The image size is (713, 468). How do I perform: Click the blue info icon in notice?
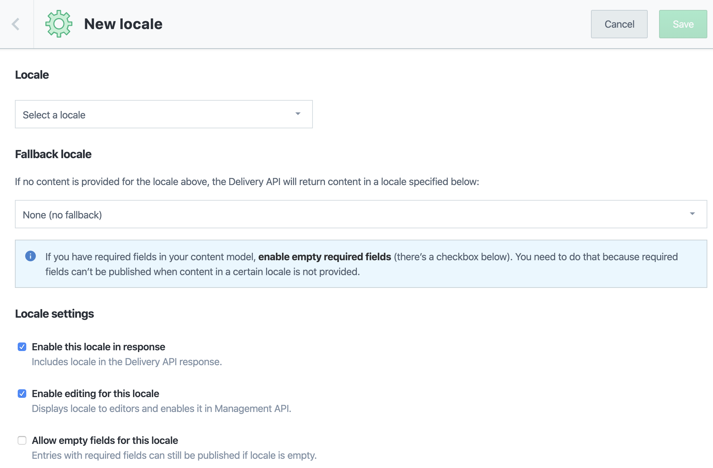pyautogui.click(x=31, y=256)
